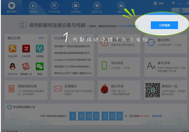189x132 pixels.
Task: Click the device phone icon beside 请用数据线连接
Action: click(22, 25)
